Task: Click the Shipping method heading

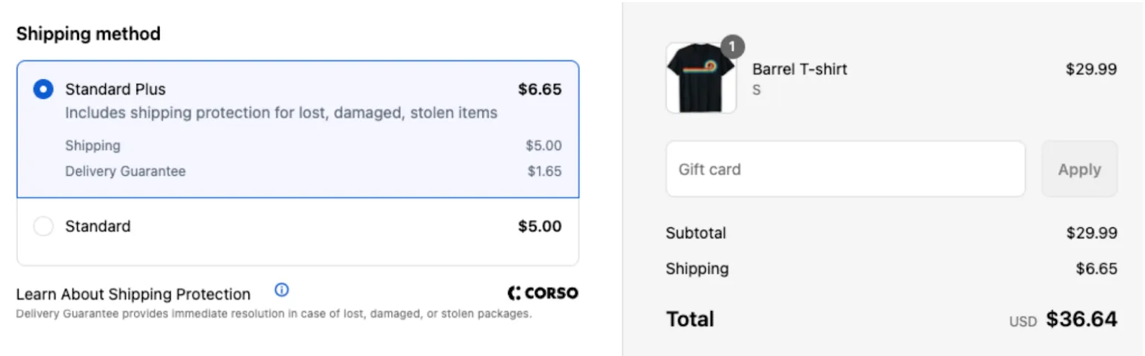Action: click(x=88, y=34)
